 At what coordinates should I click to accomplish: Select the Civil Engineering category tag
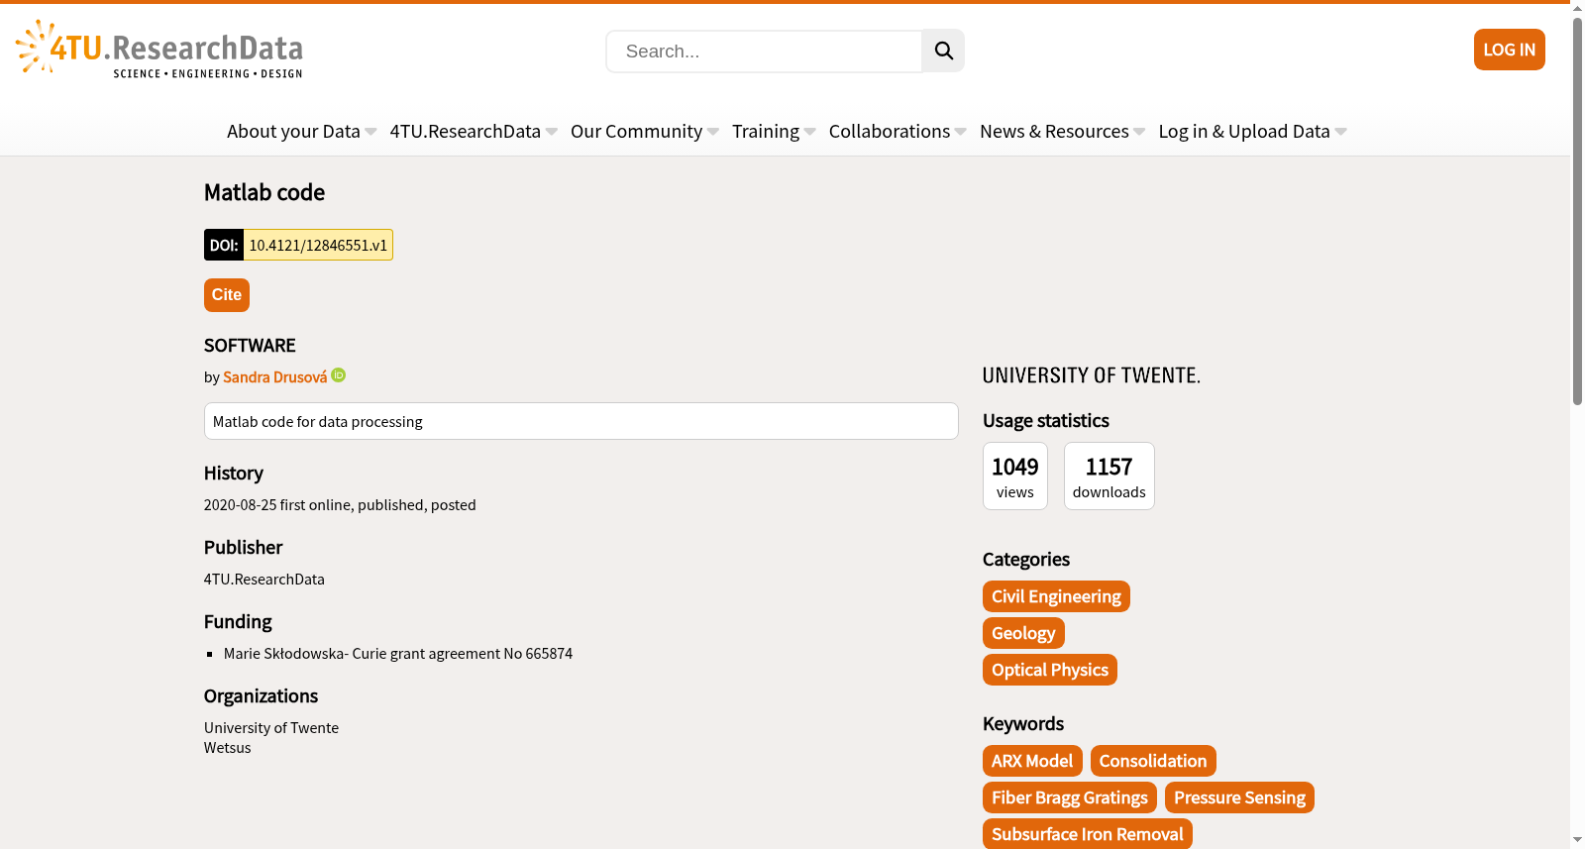1056,596
